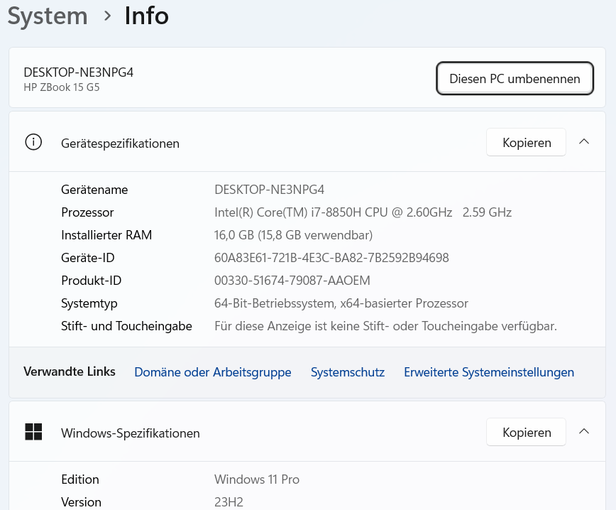Image resolution: width=616 pixels, height=510 pixels.
Task: Click the Info breadcrumb title
Action: (x=146, y=16)
